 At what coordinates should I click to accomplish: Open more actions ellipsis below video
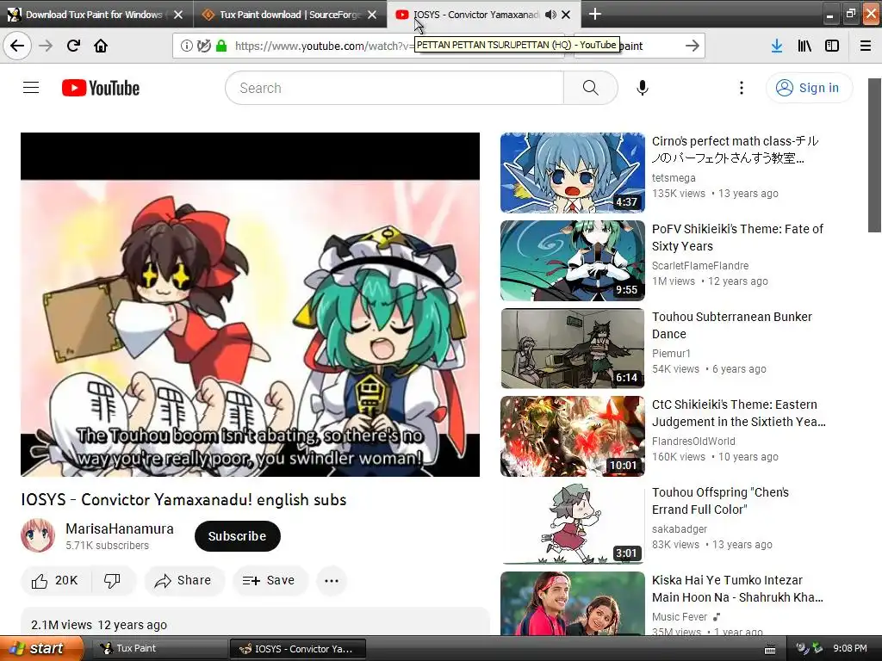click(332, 581)
